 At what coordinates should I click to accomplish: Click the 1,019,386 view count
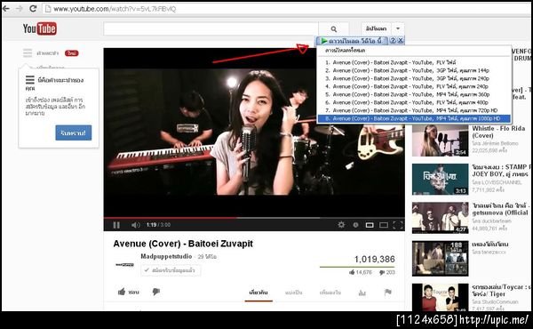pos(374,260)
